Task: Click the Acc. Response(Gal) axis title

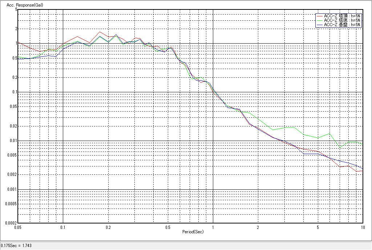Action: click(23, 5)
